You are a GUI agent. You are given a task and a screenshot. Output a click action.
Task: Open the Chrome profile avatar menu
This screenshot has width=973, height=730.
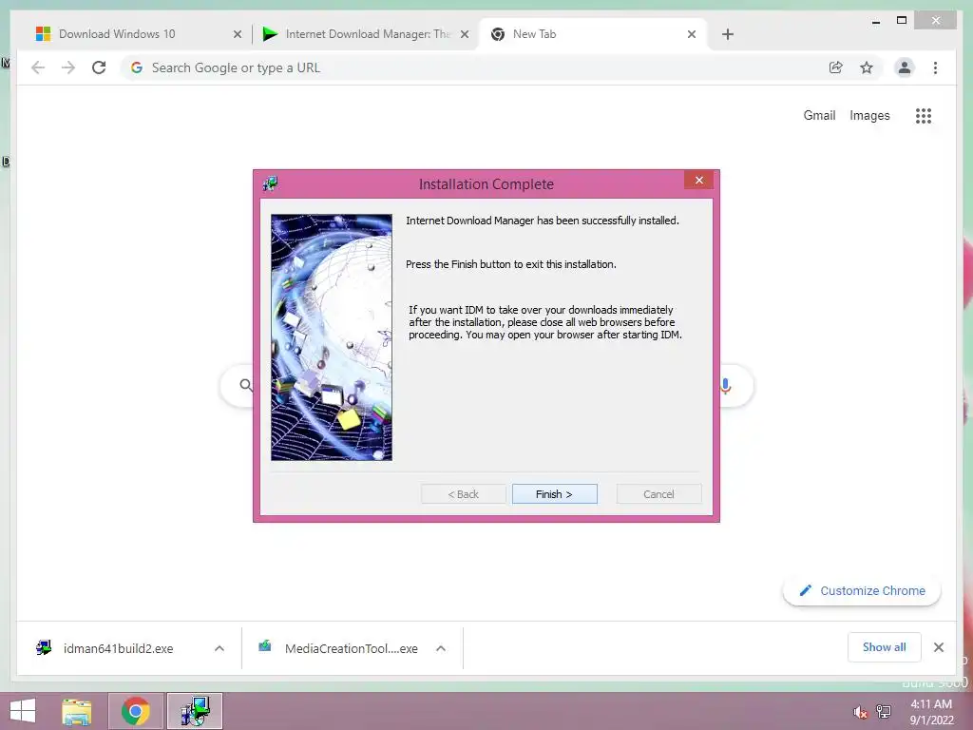click(905, 67)
